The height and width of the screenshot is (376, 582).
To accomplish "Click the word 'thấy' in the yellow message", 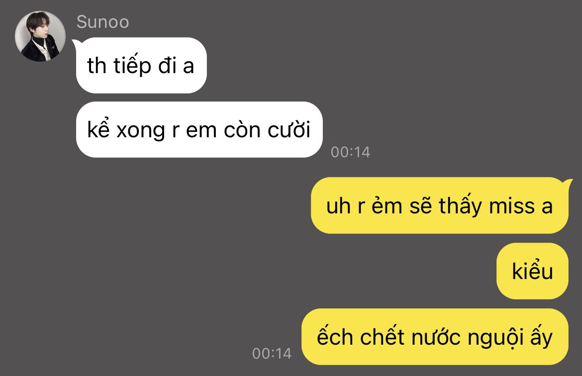I will 460,205.
